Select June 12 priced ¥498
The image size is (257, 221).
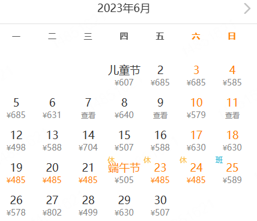click(x=16, y=141)
